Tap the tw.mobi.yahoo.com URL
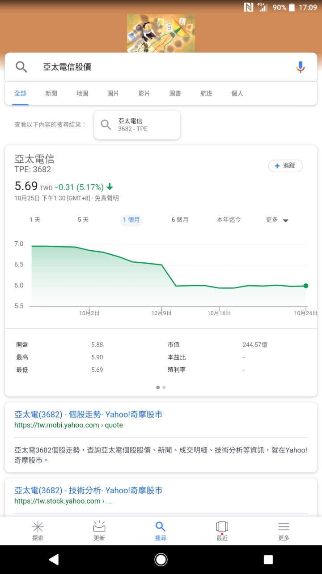 [x=68, y=425]
